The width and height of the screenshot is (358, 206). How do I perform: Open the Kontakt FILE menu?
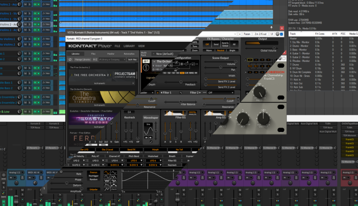click(x=117, y=46)
